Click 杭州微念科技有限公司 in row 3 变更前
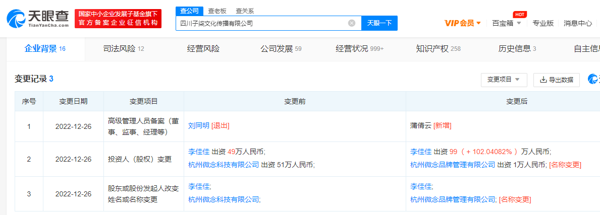600x215 pixels. coord(224,199)
